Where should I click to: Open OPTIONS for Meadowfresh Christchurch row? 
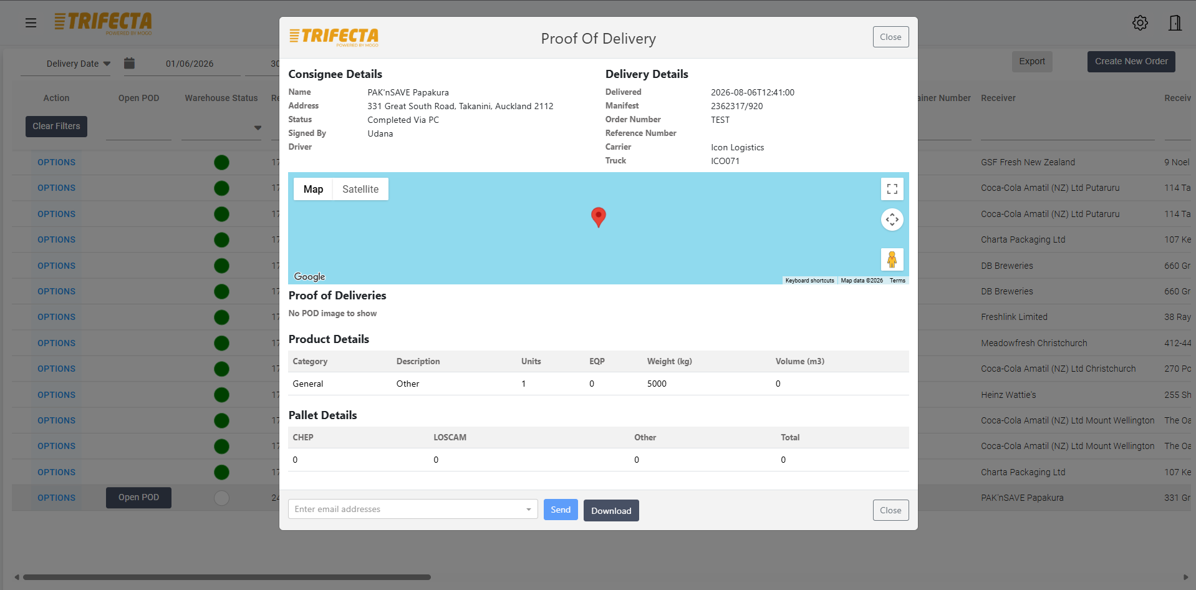coord(56,343)
